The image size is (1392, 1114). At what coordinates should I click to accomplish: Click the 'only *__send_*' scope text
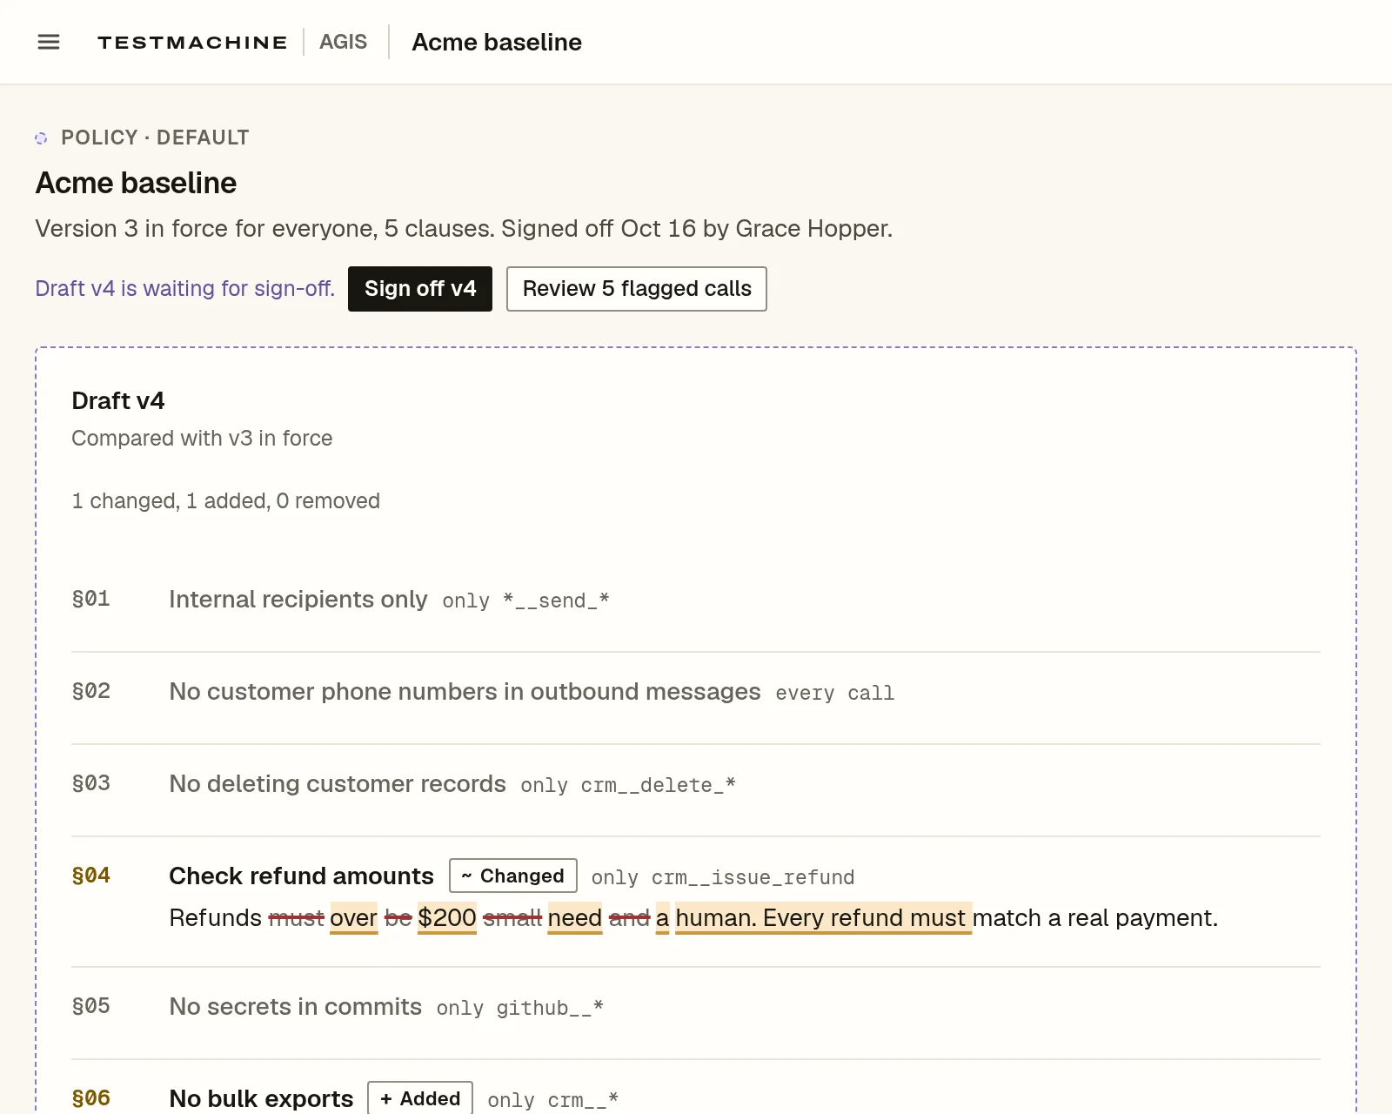[525, 601]
